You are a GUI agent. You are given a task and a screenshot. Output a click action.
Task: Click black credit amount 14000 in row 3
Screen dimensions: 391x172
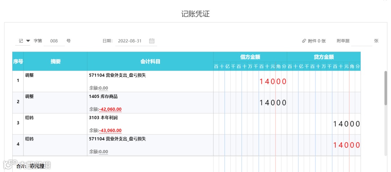tap(346, 124)
